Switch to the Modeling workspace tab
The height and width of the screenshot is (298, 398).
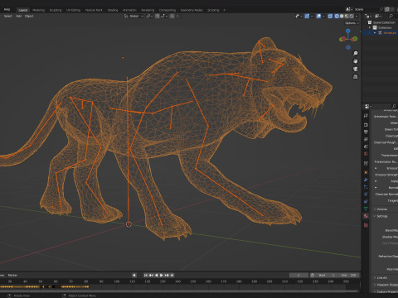(x=38, y=10)
